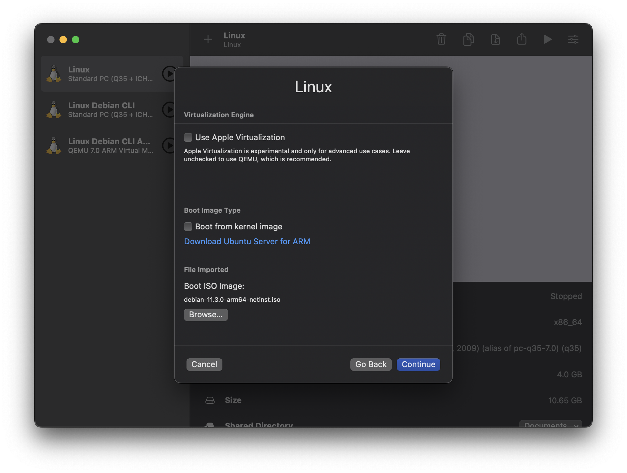This screenshot has width=627, height=473.
Task: Create a new virtual machine with the plus icon
Action: [208, 39]
